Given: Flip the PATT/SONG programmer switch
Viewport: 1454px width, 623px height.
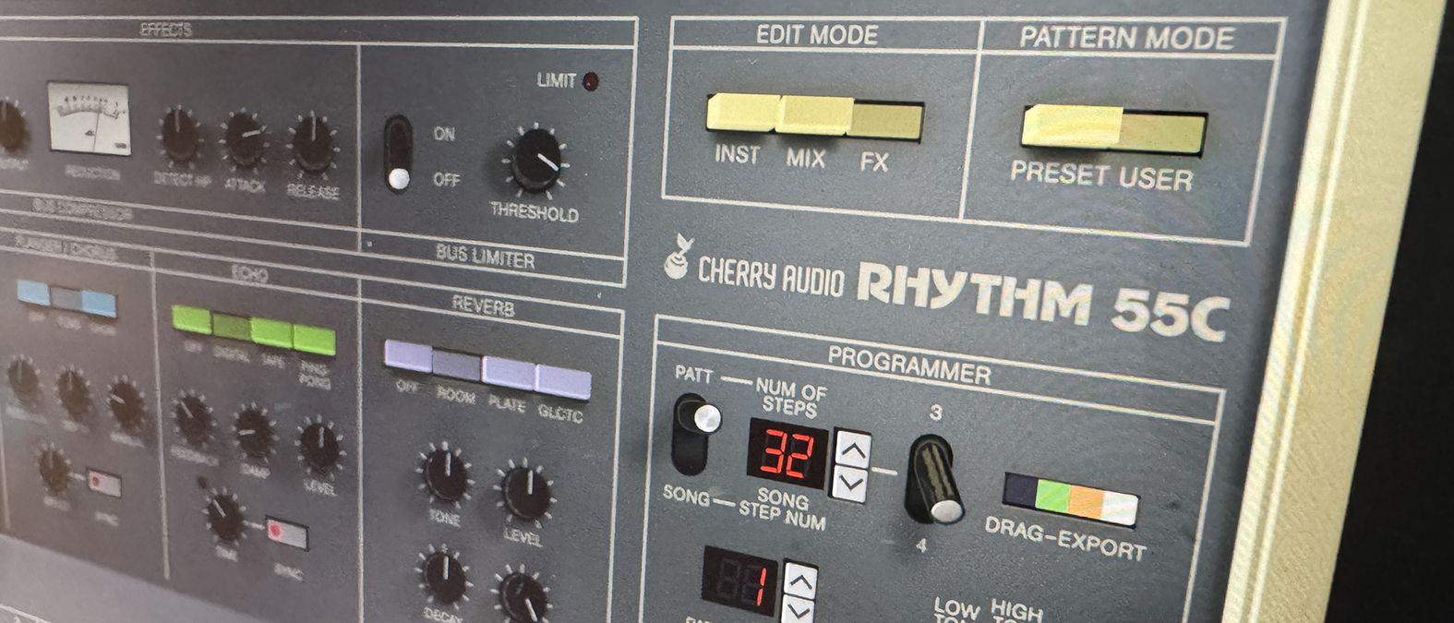Looking at the screenshot, I should pos(698,432).
